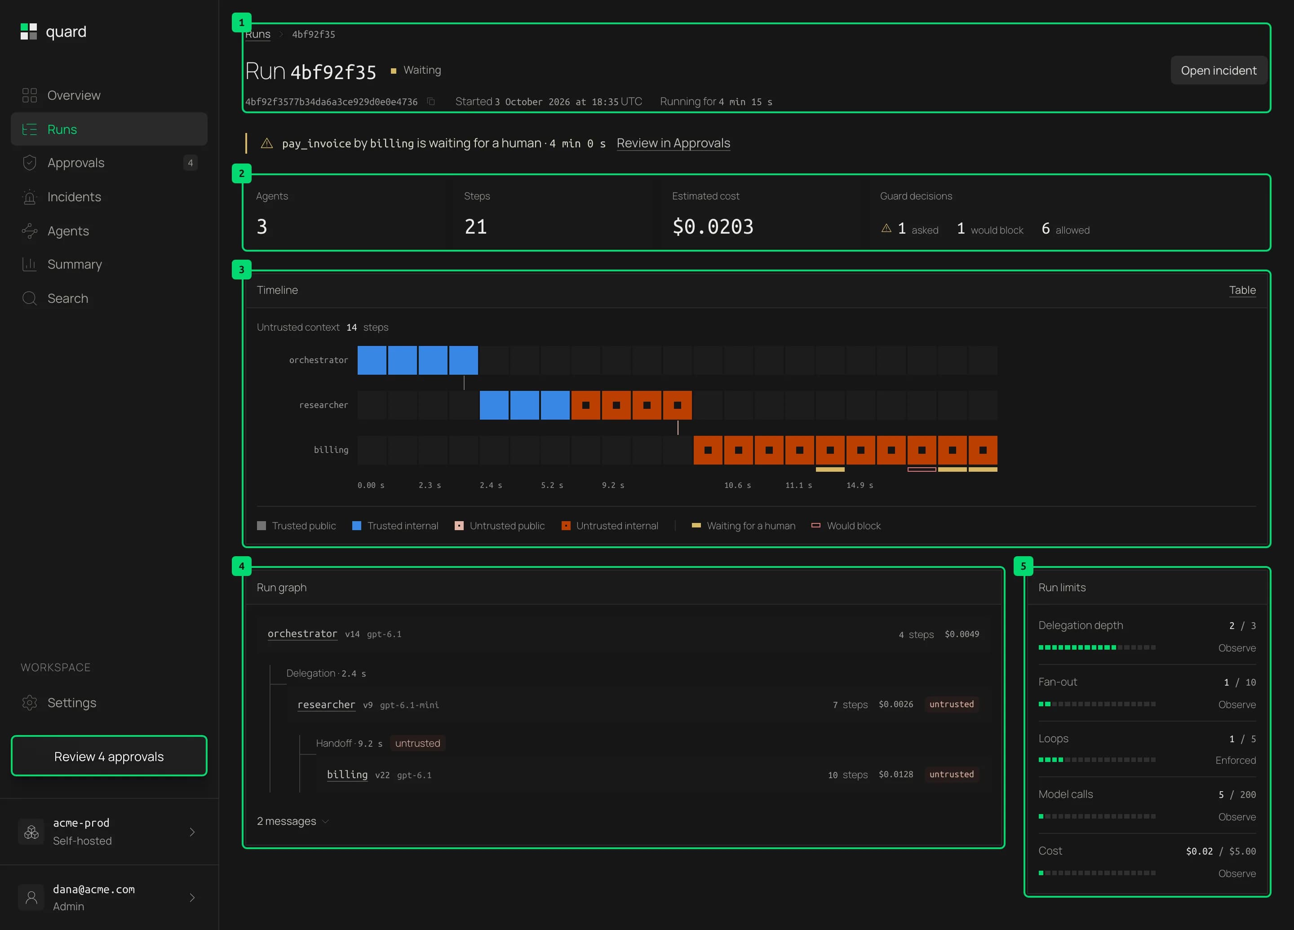Screen dimensions: 1294x930
Task: Click the Approvals count badge 4
Action: click(x=191, y=163)
